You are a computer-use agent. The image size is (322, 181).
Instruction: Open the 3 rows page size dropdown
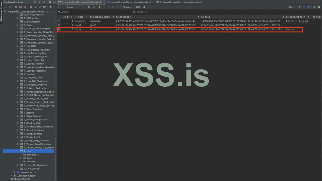pyautogui.click(x=71, y=7)
